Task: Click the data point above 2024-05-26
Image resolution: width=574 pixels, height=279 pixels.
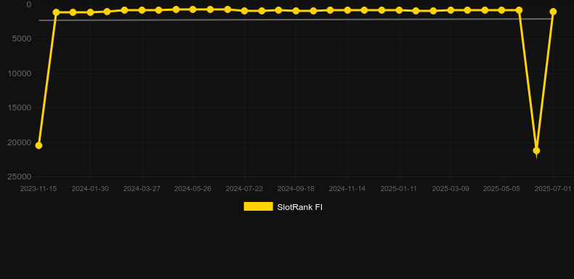Action: click(193, 9)
